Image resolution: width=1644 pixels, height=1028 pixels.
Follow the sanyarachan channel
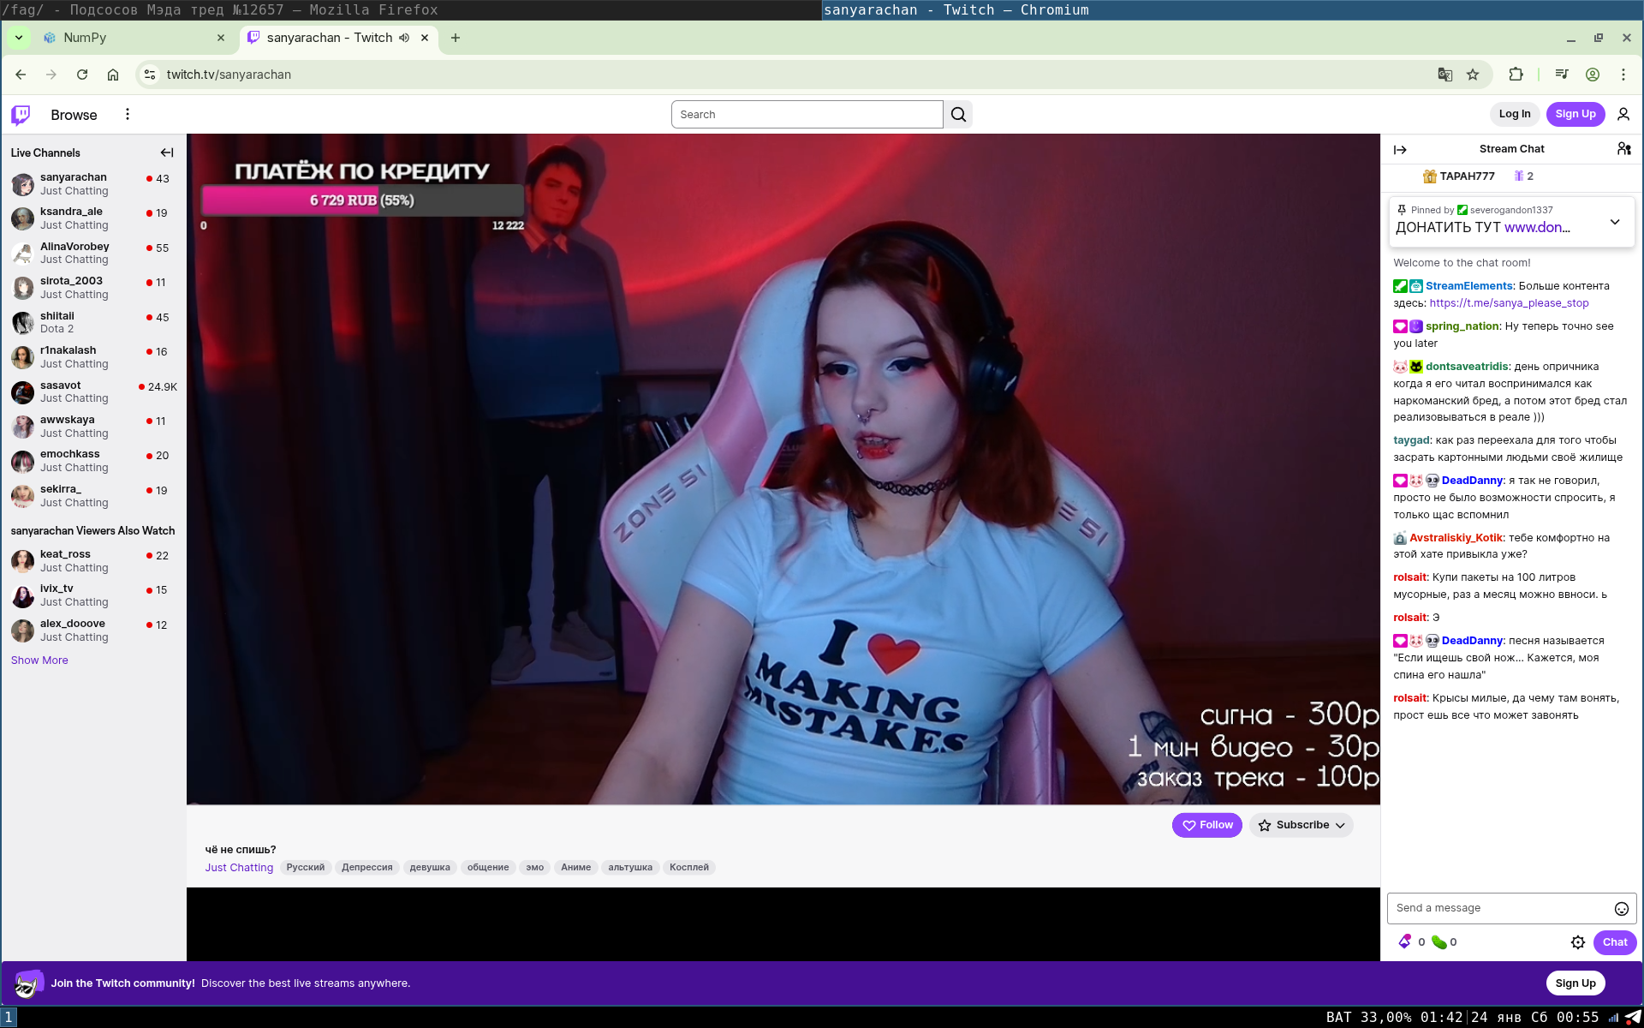pyautogui.click(x=1206, y=825)
